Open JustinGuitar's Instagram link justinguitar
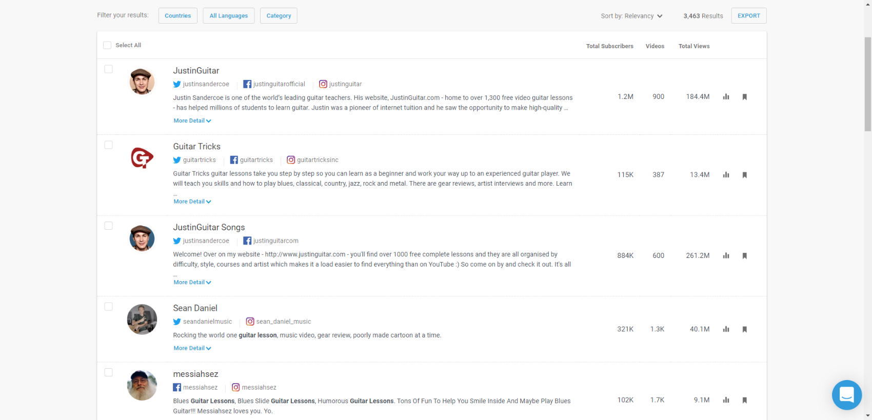 (340, 84)
